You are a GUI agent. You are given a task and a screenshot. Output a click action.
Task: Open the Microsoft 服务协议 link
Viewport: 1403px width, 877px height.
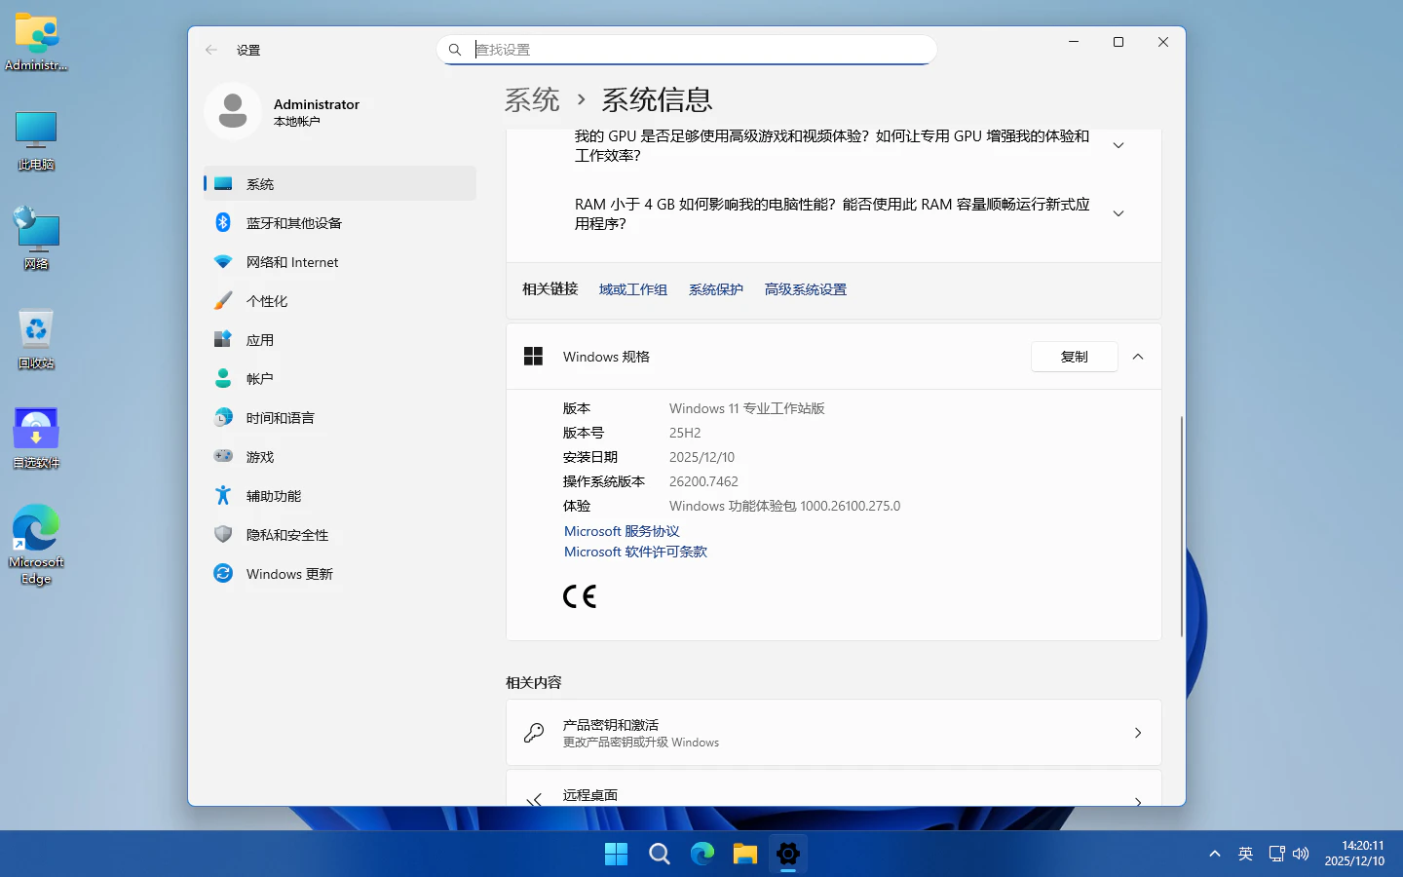[x=622, y=531]
